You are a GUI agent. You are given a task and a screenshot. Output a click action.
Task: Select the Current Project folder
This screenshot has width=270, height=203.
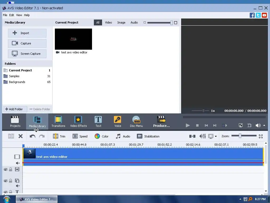[27, 70]
